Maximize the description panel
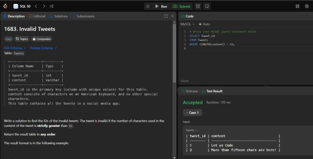Image resolution: width=313 pixels, height=159 pixels. pos(166,16)
